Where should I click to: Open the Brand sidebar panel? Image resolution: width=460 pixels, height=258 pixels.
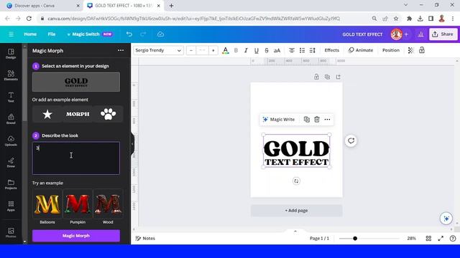coord(11,119)
